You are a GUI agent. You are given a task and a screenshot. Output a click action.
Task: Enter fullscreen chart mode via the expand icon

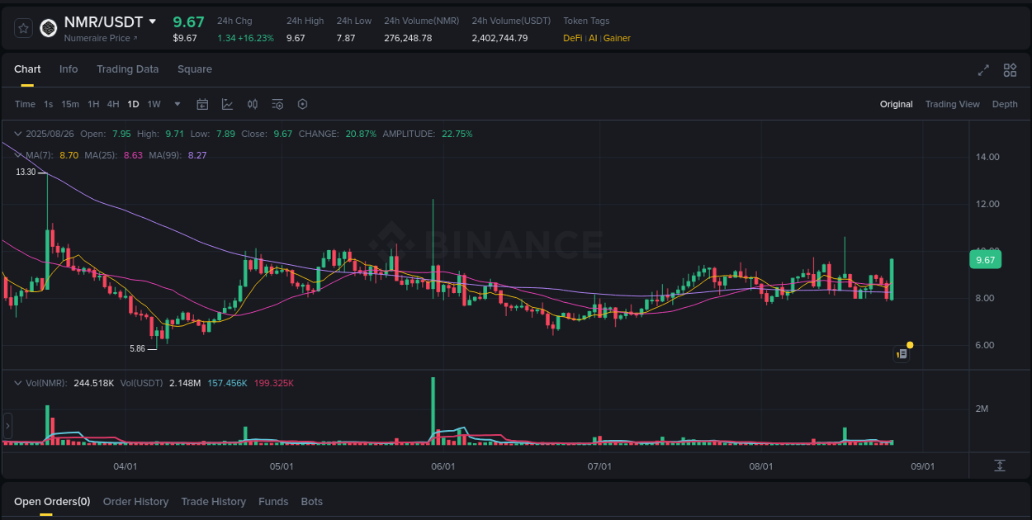[983, 71]
